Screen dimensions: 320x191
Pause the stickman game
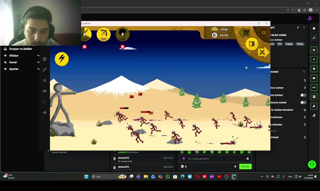tap(264, 33)
